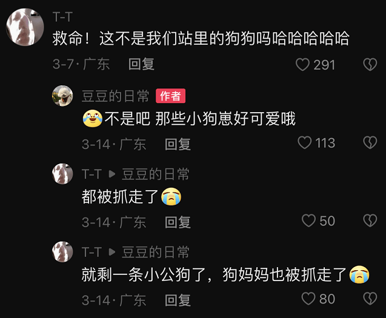
Task: Like the last reply with 80 likes
Action: pyautogui.click(x=308, y=299)
